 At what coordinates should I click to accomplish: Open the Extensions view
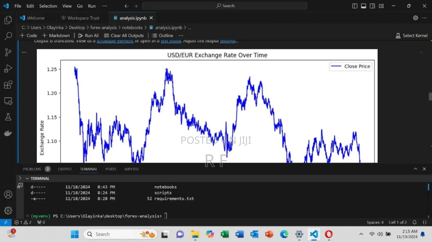coord(8,85)
